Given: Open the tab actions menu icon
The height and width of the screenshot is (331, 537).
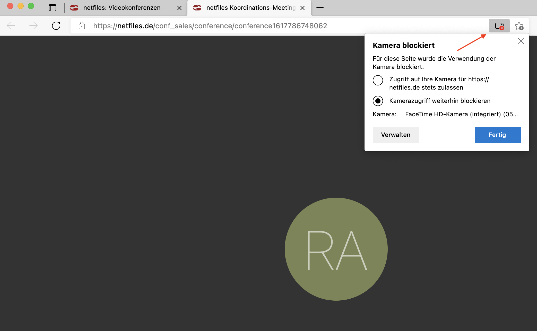Looking at the screenshot, I should pos(53,8).
